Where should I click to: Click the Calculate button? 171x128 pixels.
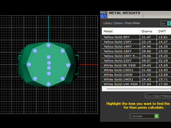coord(144,116)
